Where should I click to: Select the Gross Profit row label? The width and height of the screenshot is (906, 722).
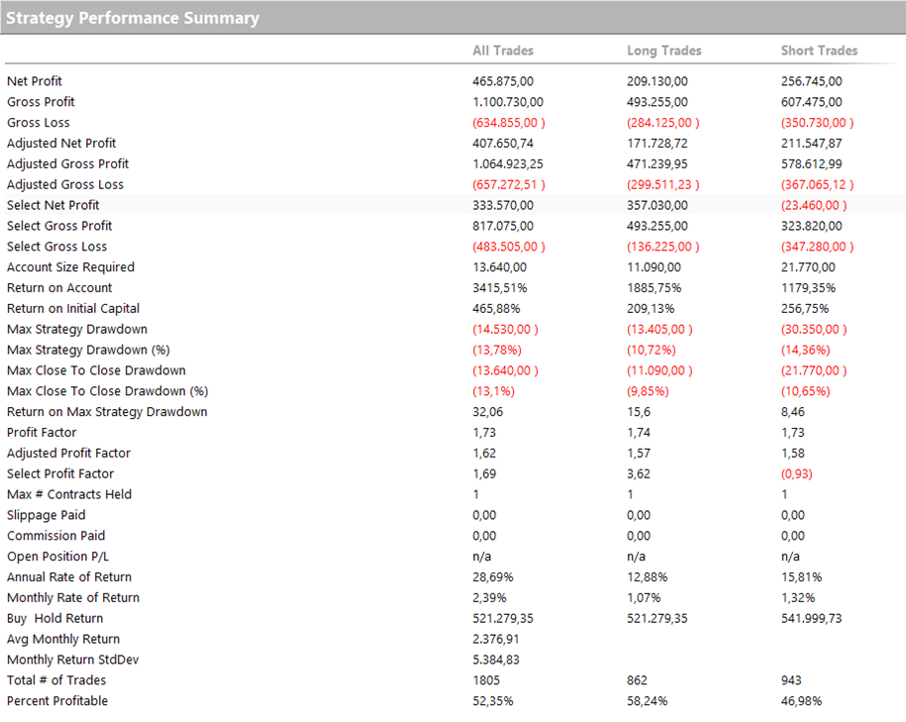pos(41,102)
